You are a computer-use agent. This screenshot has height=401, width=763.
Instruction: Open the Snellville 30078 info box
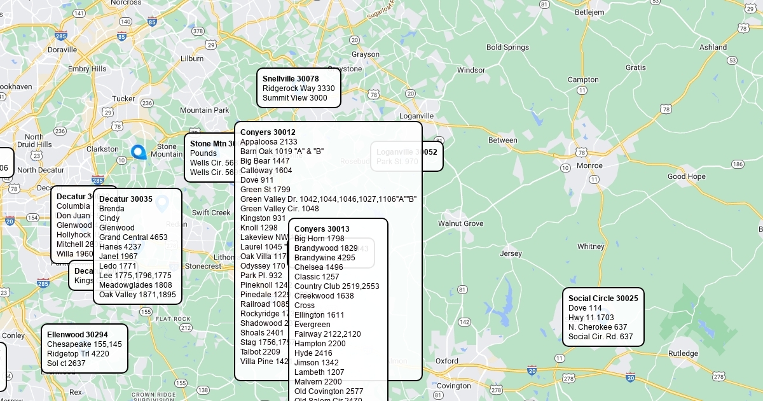298,88
